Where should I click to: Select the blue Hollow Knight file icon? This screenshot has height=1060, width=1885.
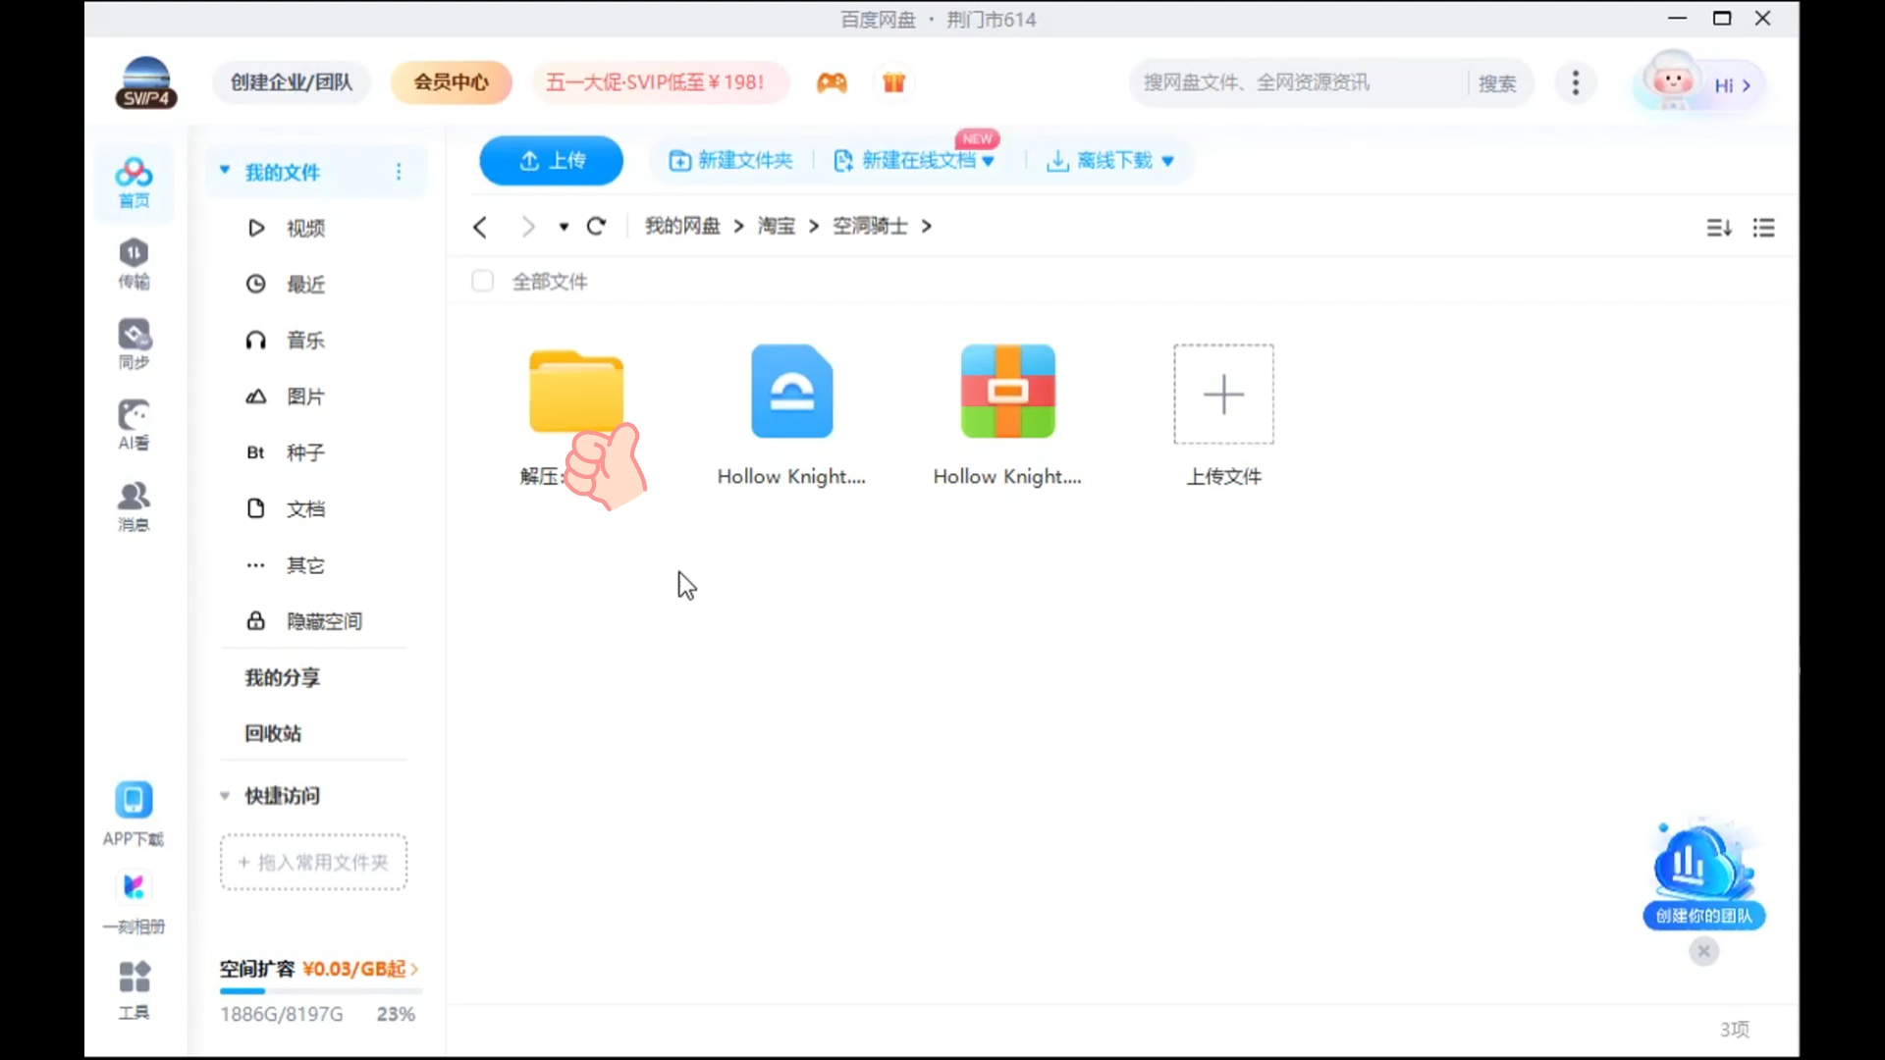tap(792, 392)
